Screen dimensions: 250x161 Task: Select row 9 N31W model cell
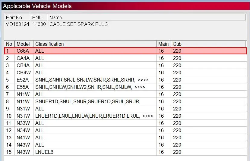(x=23, y=109)
